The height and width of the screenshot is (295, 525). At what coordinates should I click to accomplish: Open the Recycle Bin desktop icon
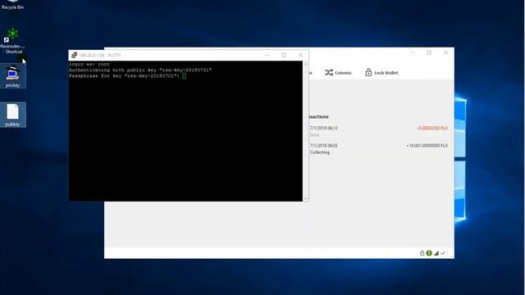[12, 5]
